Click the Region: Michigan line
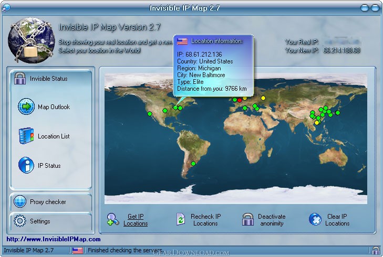The height and width of the screenshot is (257, 383). (199, 68)
